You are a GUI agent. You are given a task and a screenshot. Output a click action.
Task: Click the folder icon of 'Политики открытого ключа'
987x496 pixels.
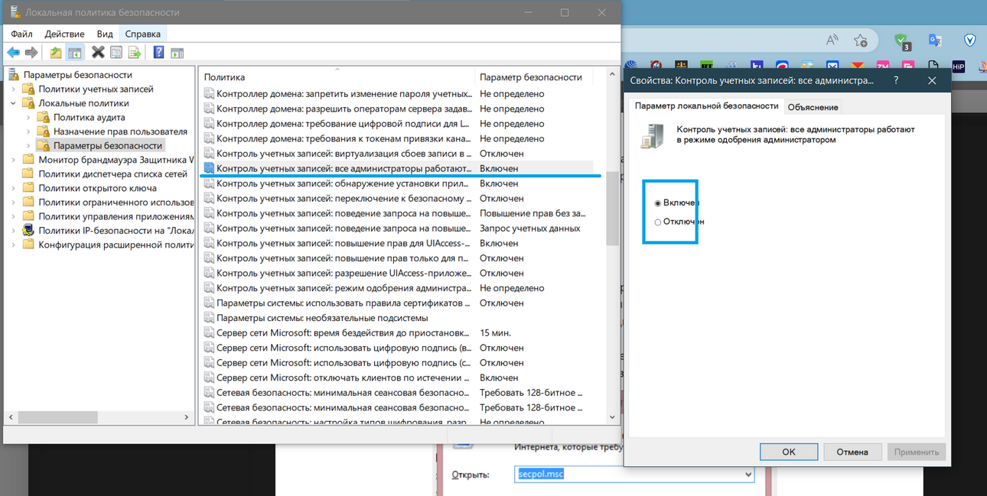pyautogui.click(x=28, y=188)
